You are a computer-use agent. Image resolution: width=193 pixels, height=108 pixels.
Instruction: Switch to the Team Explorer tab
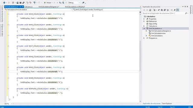(x=167, y=103)
